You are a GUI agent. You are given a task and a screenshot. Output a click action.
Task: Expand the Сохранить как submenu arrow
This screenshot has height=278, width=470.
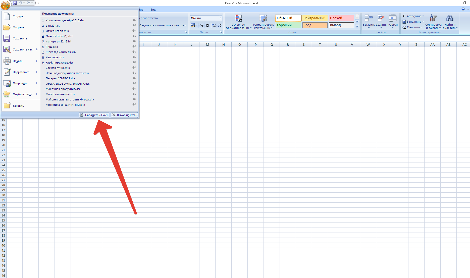pyautogui.click(x=37, y=49)
